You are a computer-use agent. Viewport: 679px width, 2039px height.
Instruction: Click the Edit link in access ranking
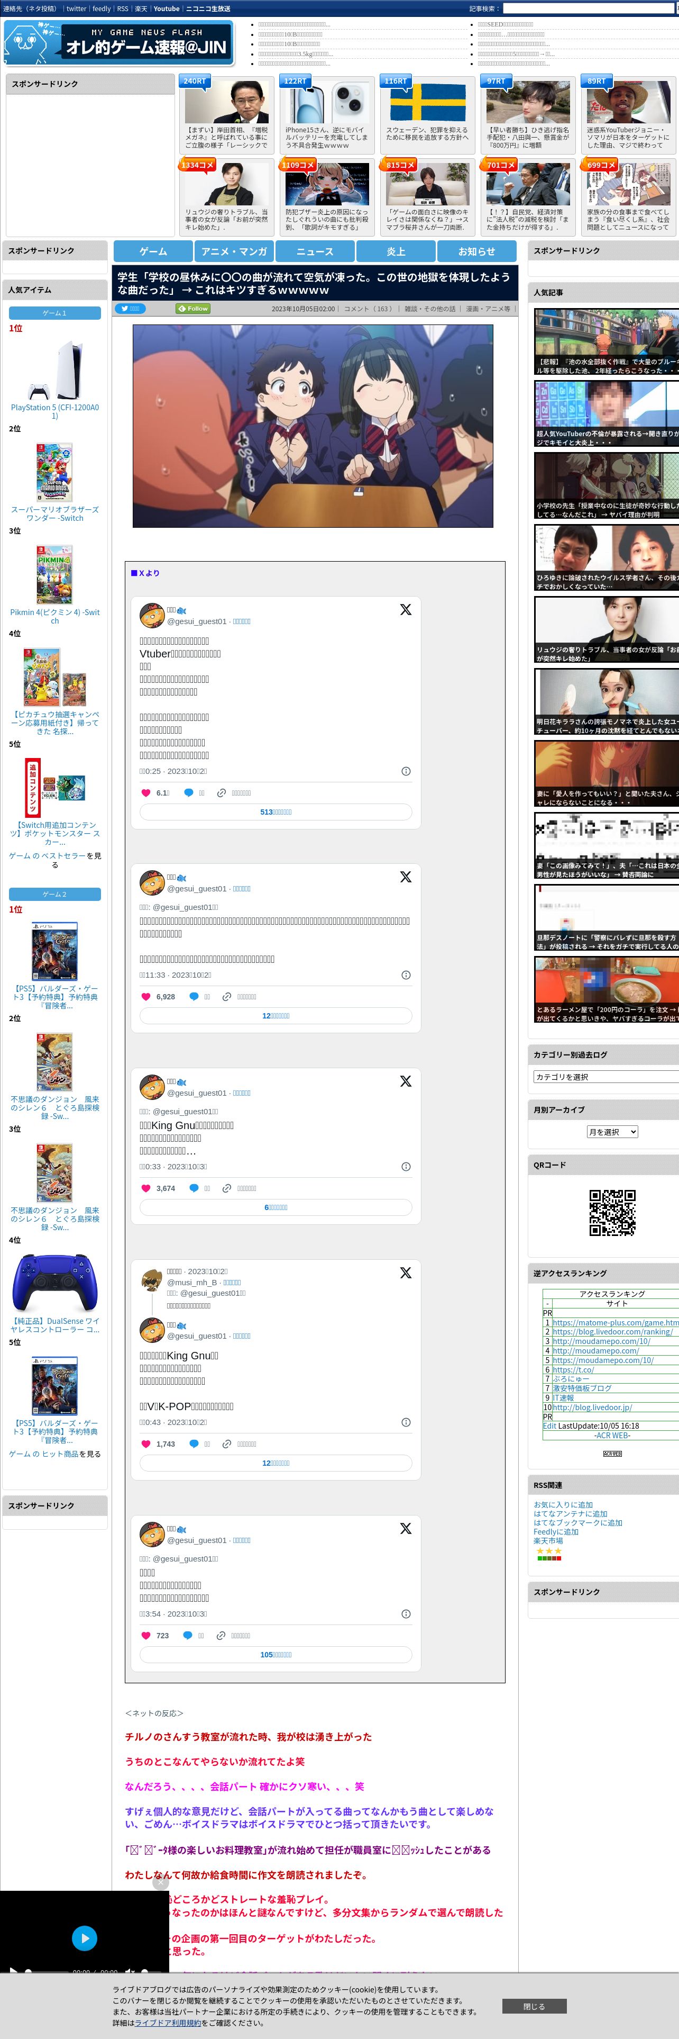549,1426
